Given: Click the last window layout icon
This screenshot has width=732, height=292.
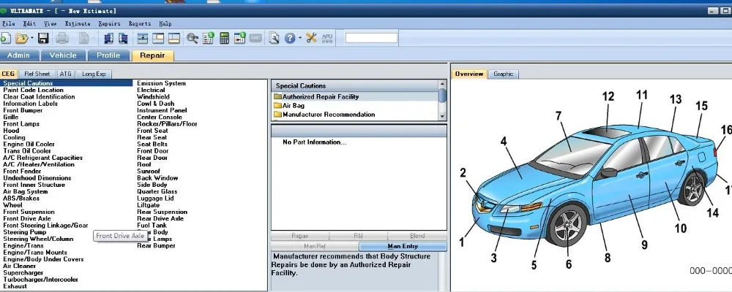Looking at the screenshot, I should pos(173,38).
